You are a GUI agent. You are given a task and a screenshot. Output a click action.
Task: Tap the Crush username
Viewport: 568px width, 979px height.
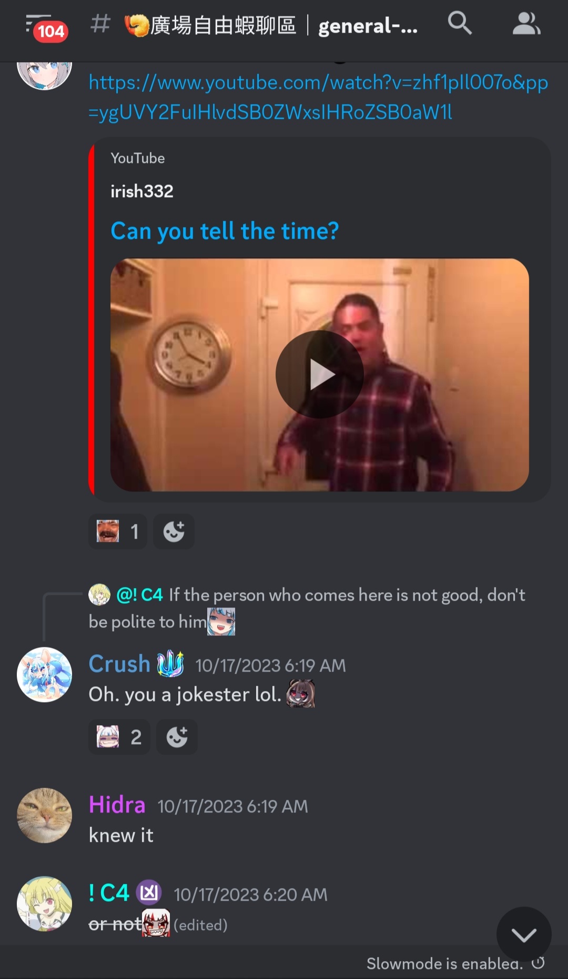pos(119,664)
